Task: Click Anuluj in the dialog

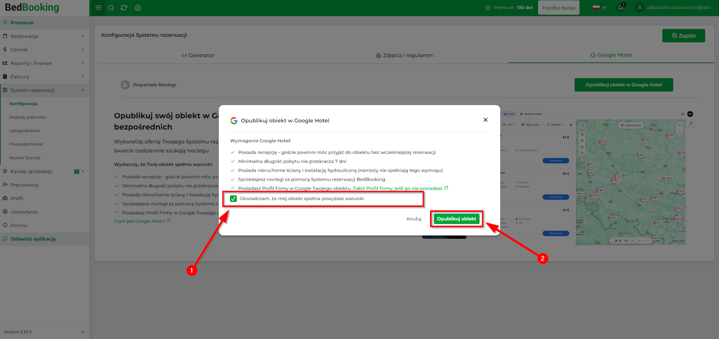Action: 414,219
